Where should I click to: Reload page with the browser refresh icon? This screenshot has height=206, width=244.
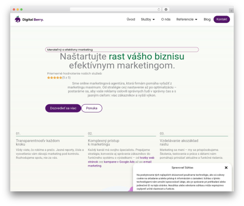pos(159,9)
